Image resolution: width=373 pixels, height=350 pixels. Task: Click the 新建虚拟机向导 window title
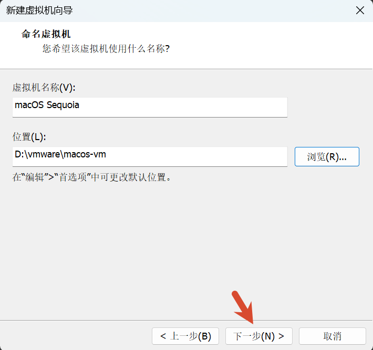[x=39, y=10]
